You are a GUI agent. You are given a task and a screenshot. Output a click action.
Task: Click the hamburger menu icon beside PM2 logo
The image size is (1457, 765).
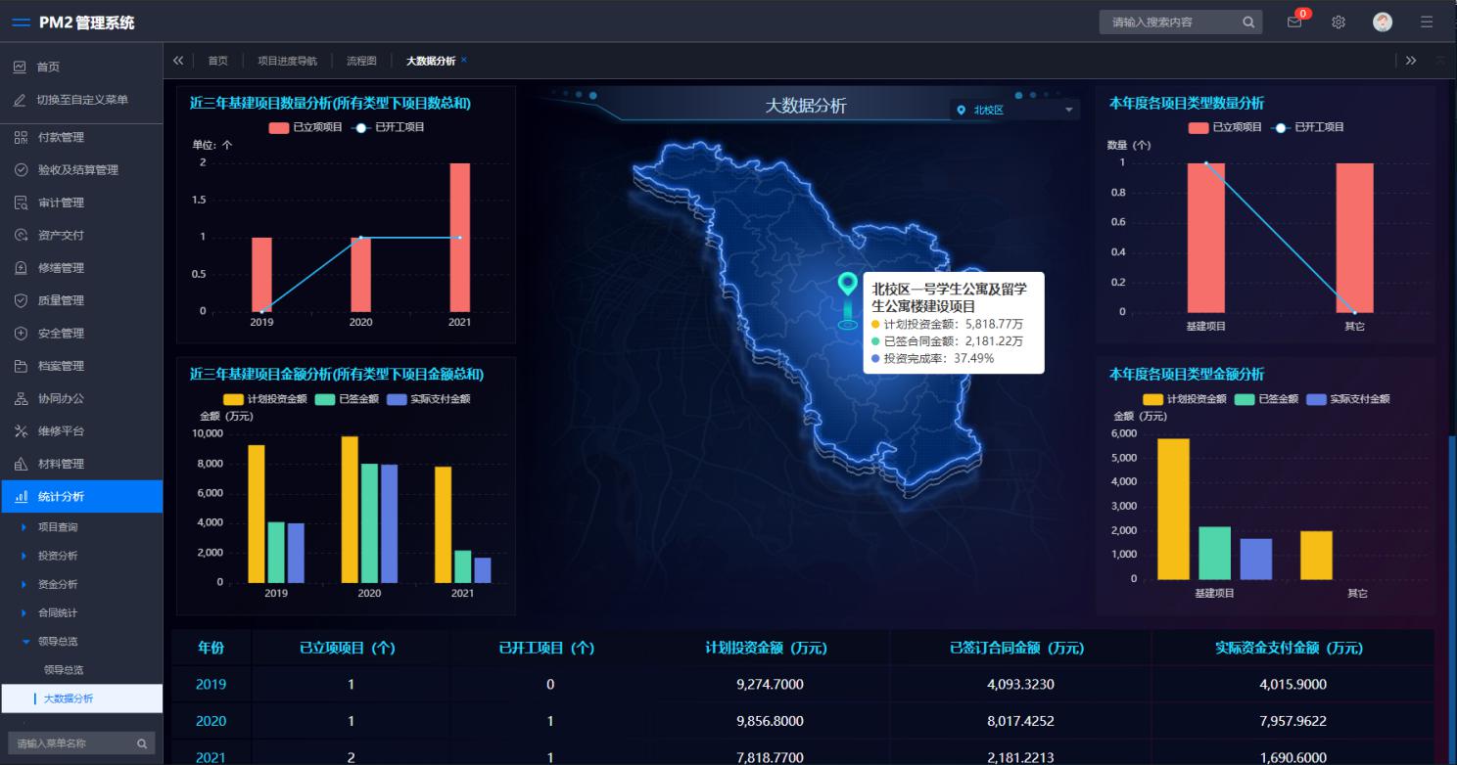21,22
